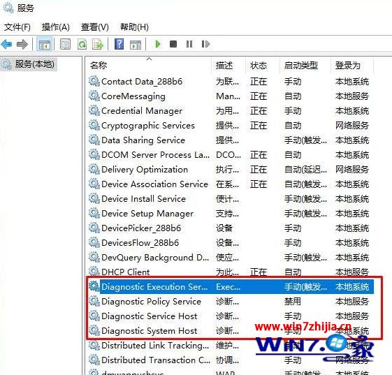
Task: Pause the service with pause icon
Action: coord(189,44)
